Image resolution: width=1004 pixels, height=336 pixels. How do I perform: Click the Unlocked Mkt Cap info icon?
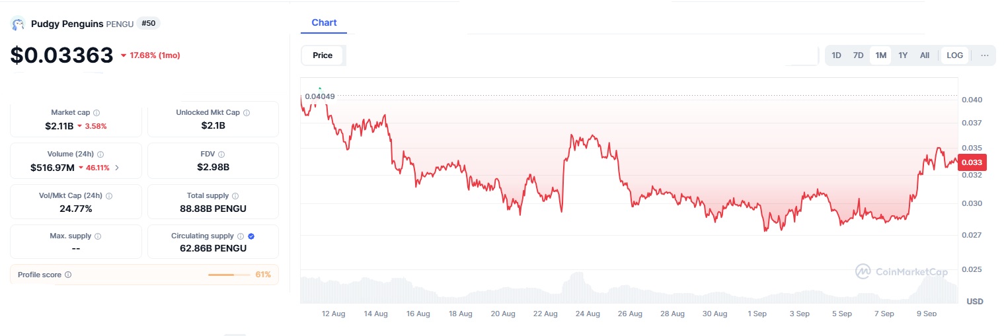247,113
